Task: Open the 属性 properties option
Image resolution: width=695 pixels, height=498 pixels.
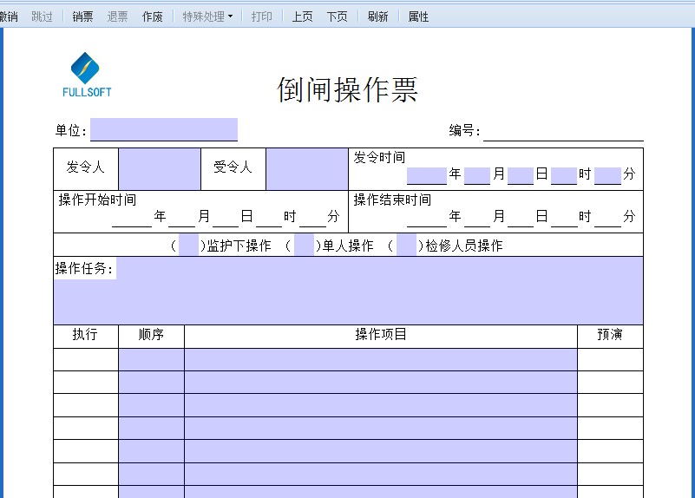Action: click(x=418, y=16)
